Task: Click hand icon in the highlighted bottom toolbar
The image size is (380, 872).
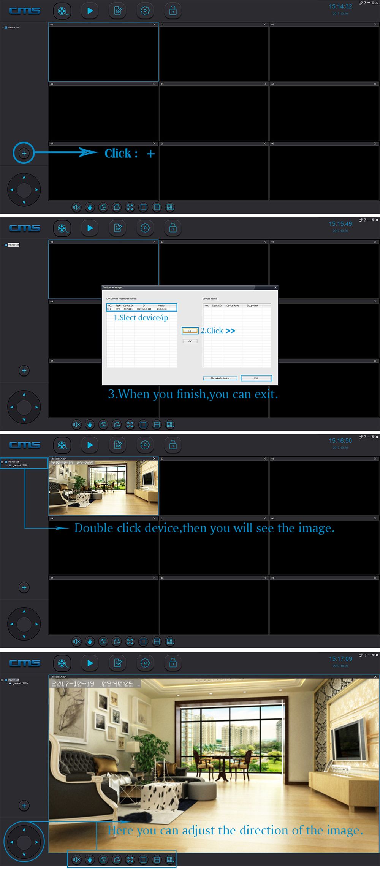Action: [x=90, y=859]
